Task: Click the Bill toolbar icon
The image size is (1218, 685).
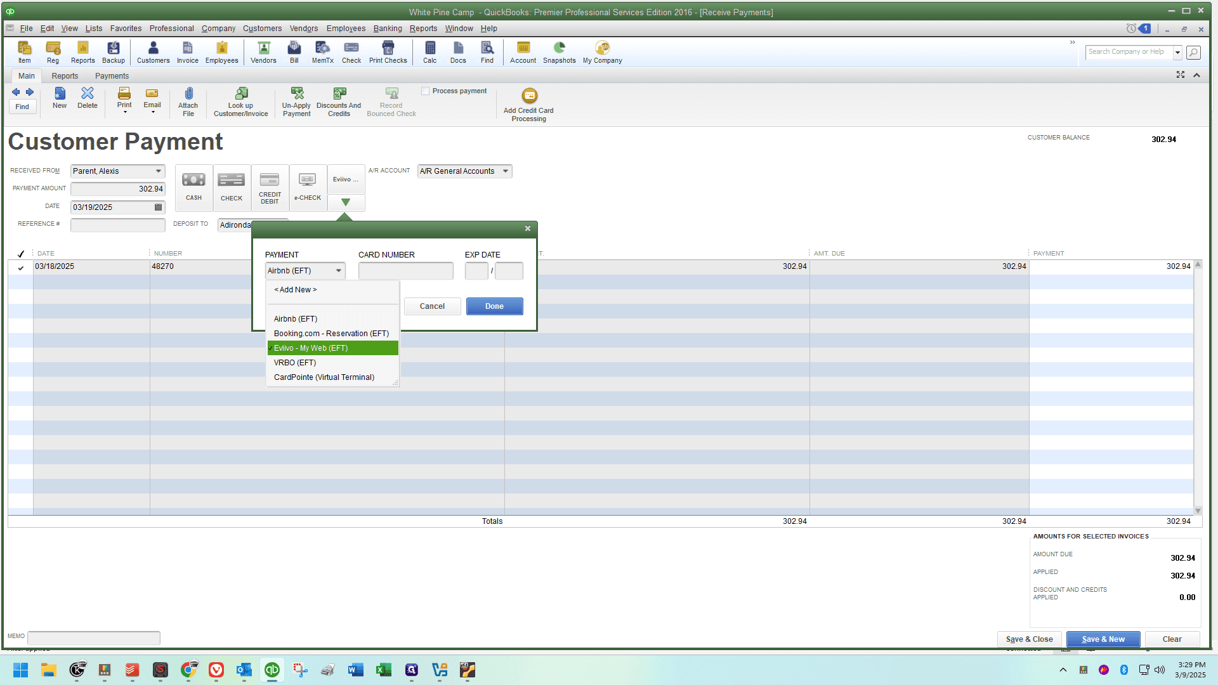Action: point(294,52)
